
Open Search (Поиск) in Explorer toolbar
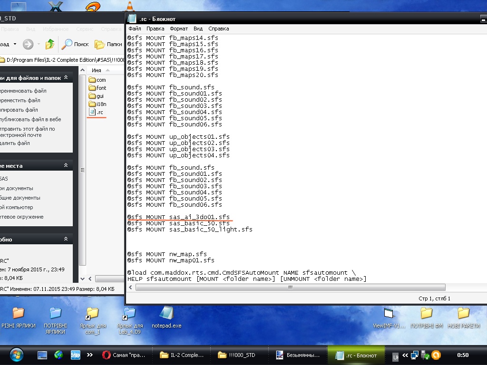(x=76, y=44)
